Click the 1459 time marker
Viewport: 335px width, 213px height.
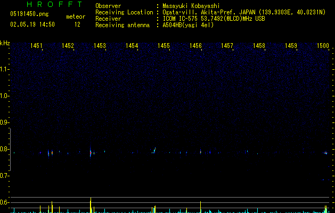(x=291, y=46)
